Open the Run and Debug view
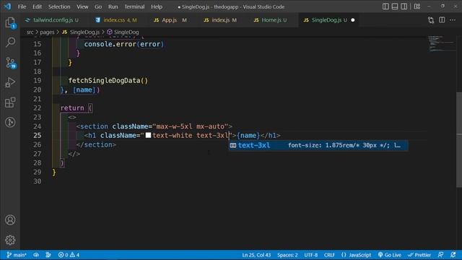Image resolution: width=462 pixels, height=260 pixels. point(10,82)
